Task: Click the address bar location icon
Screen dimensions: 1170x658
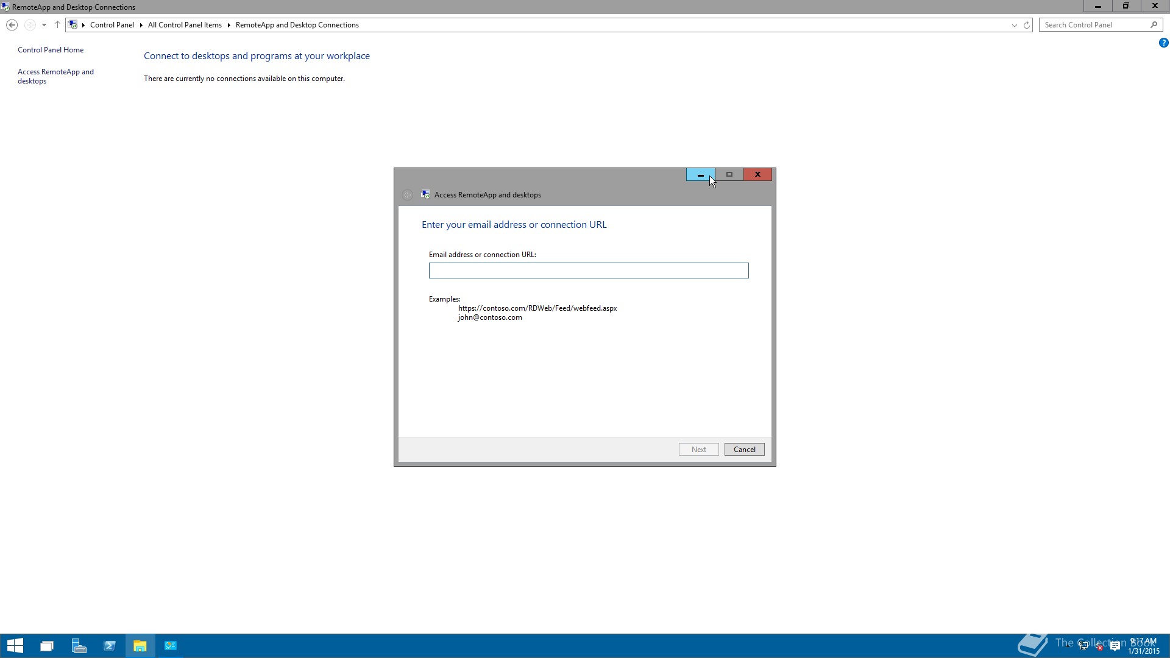Action: coord(73,25)
